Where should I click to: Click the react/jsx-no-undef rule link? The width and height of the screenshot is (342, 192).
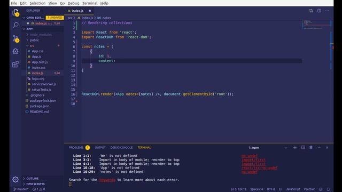coord(259,168)
